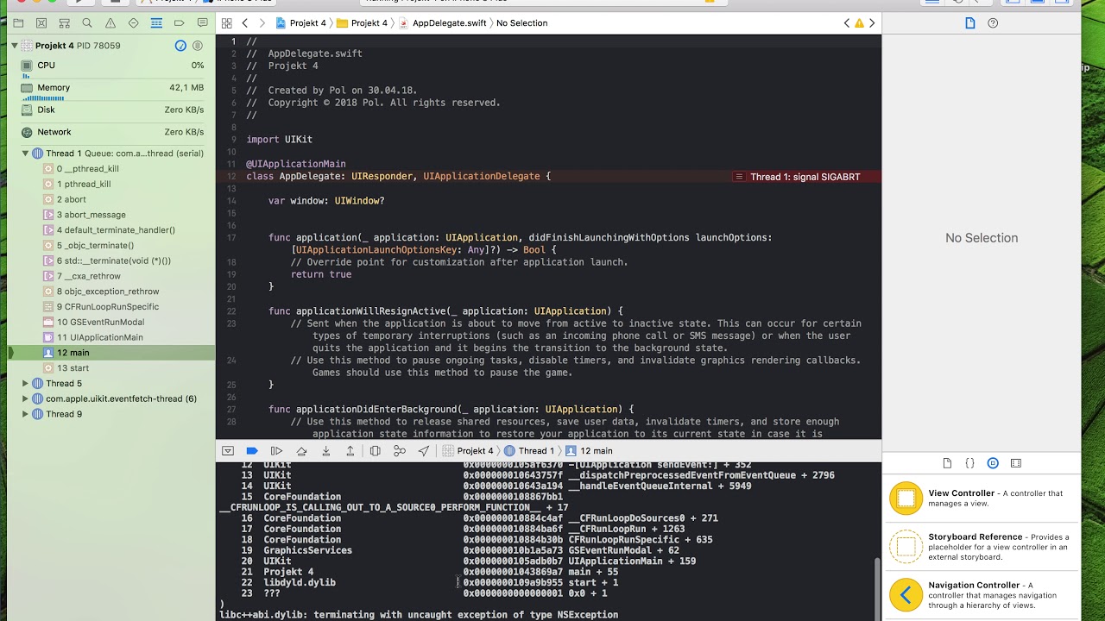Click the Simulate Location arrow icon
This screenshot has height=621, width=1105.
[424, 451]
